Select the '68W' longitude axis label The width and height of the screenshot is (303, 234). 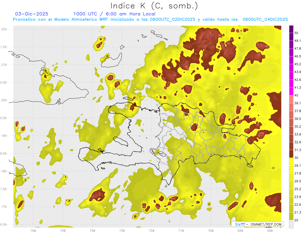[x=270, y=231]
